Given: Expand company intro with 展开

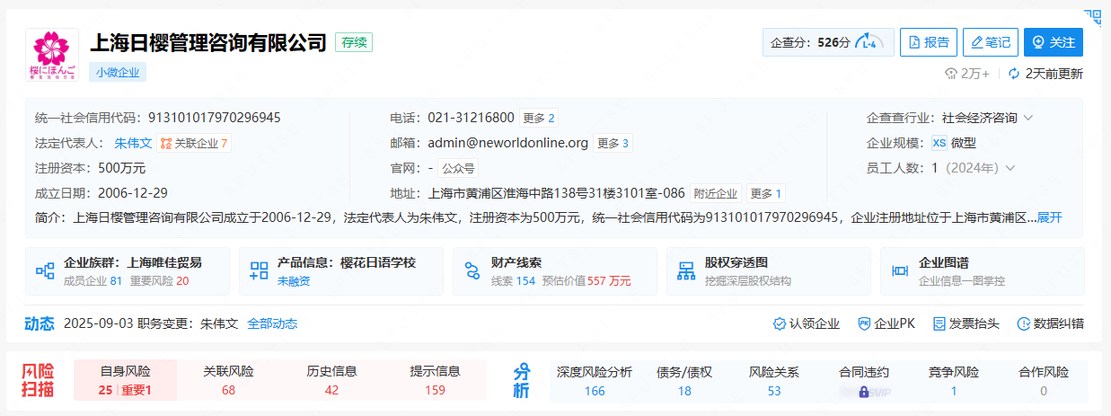Looking at the screenshot, I should point(1050,217).
